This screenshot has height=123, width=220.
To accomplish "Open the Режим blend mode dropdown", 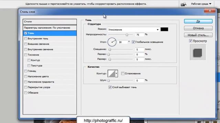I will click(x=133, y=30).
